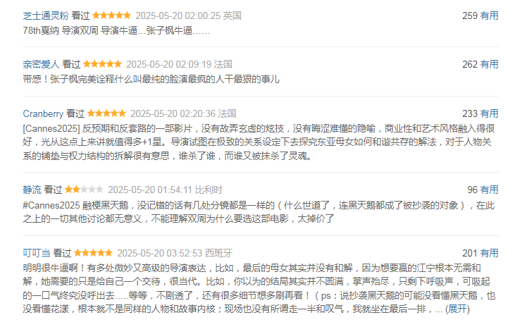Viewport: 515px width, 327px height.
Task: Click five-star rating on 芝士通灵粉's review
Action: 112,15
